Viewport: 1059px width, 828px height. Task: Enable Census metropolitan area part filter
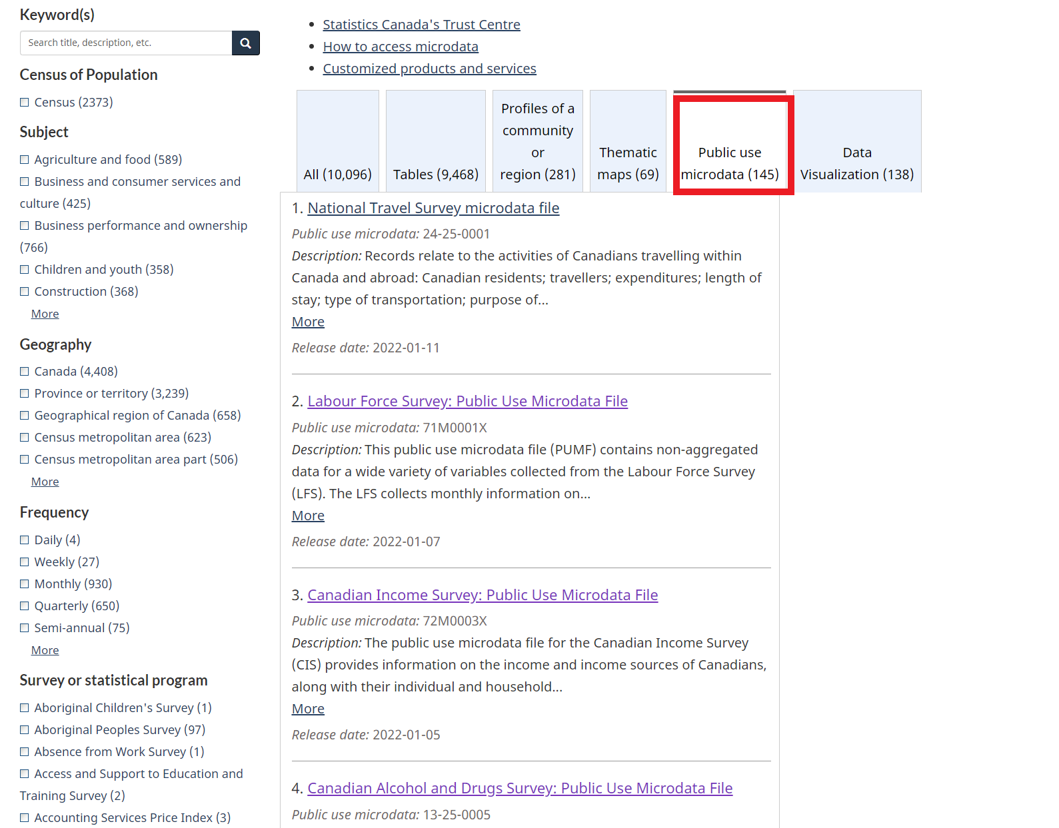[x=25, y=460]
